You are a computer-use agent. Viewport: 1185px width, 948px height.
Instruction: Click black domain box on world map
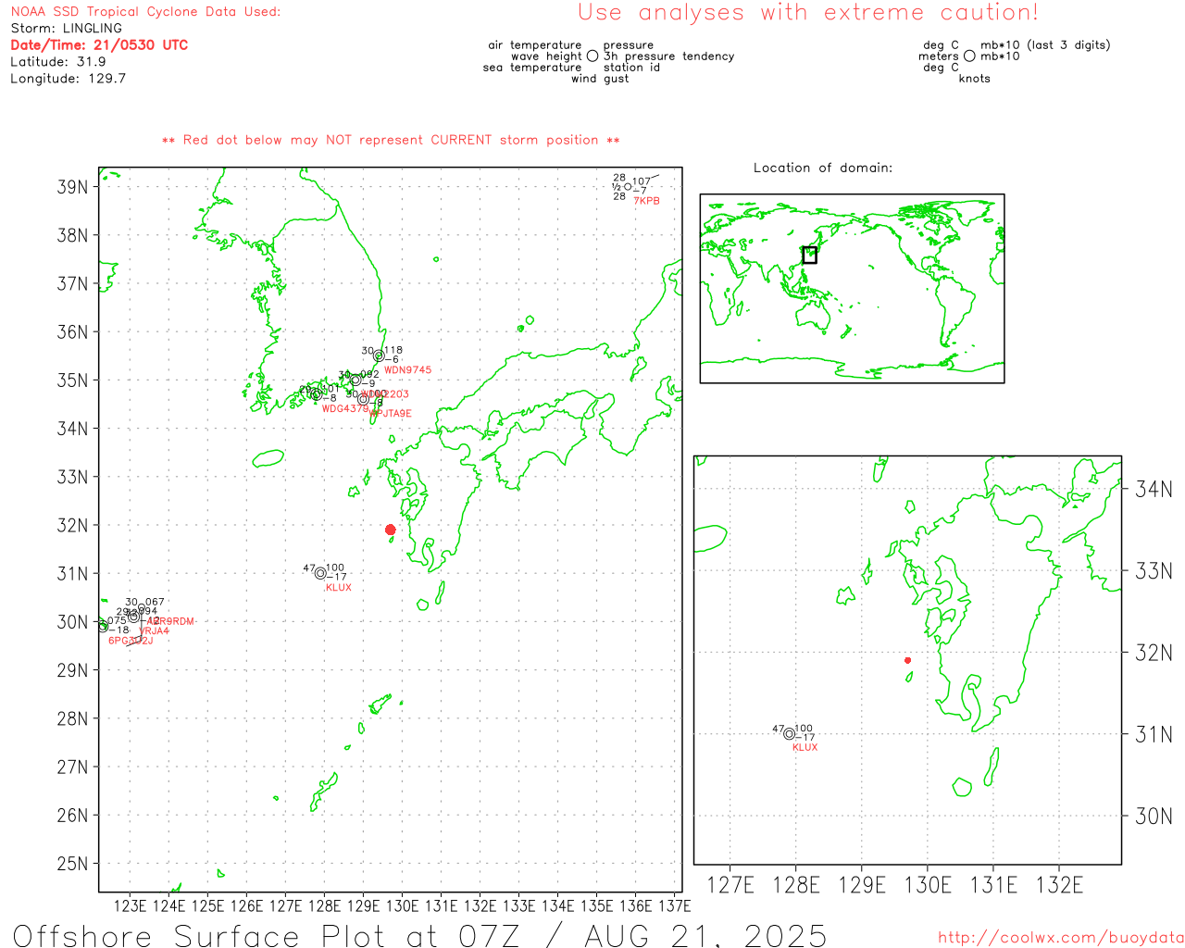pyautogui.click(x=809, y=255)
